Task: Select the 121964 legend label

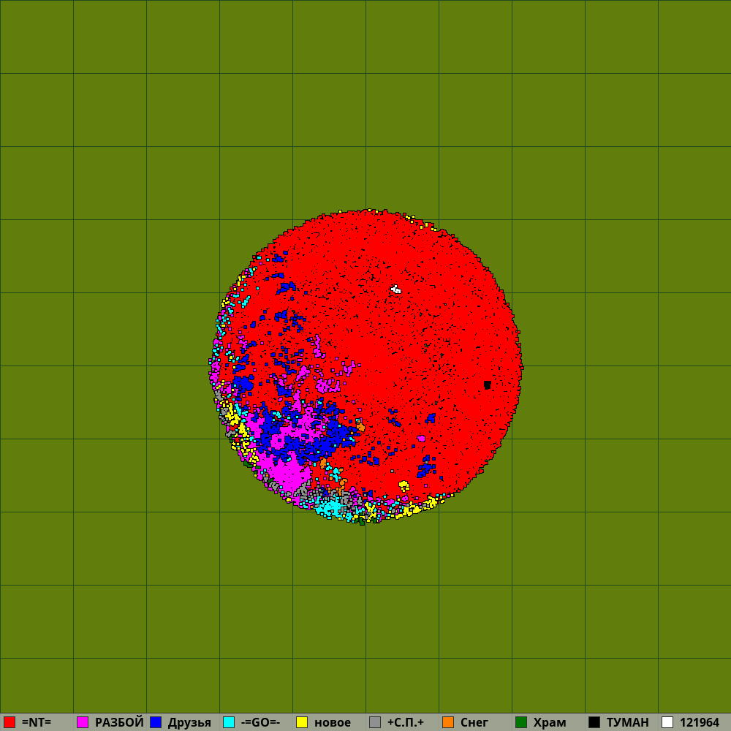Action: tap(700, 722)
